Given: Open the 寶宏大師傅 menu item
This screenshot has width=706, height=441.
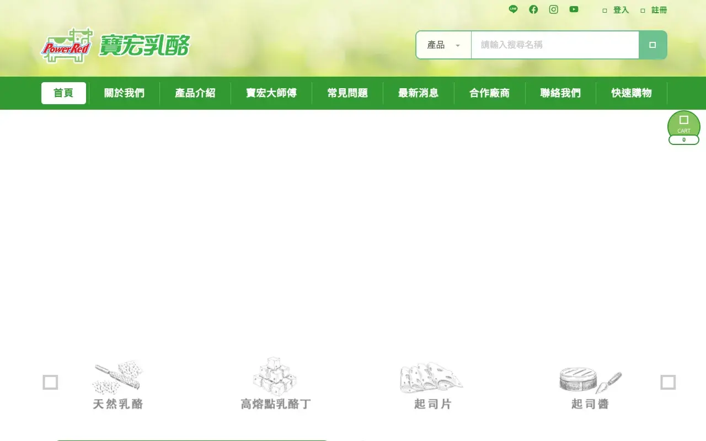Looking at the screenshot, I should tap(271, 93).
